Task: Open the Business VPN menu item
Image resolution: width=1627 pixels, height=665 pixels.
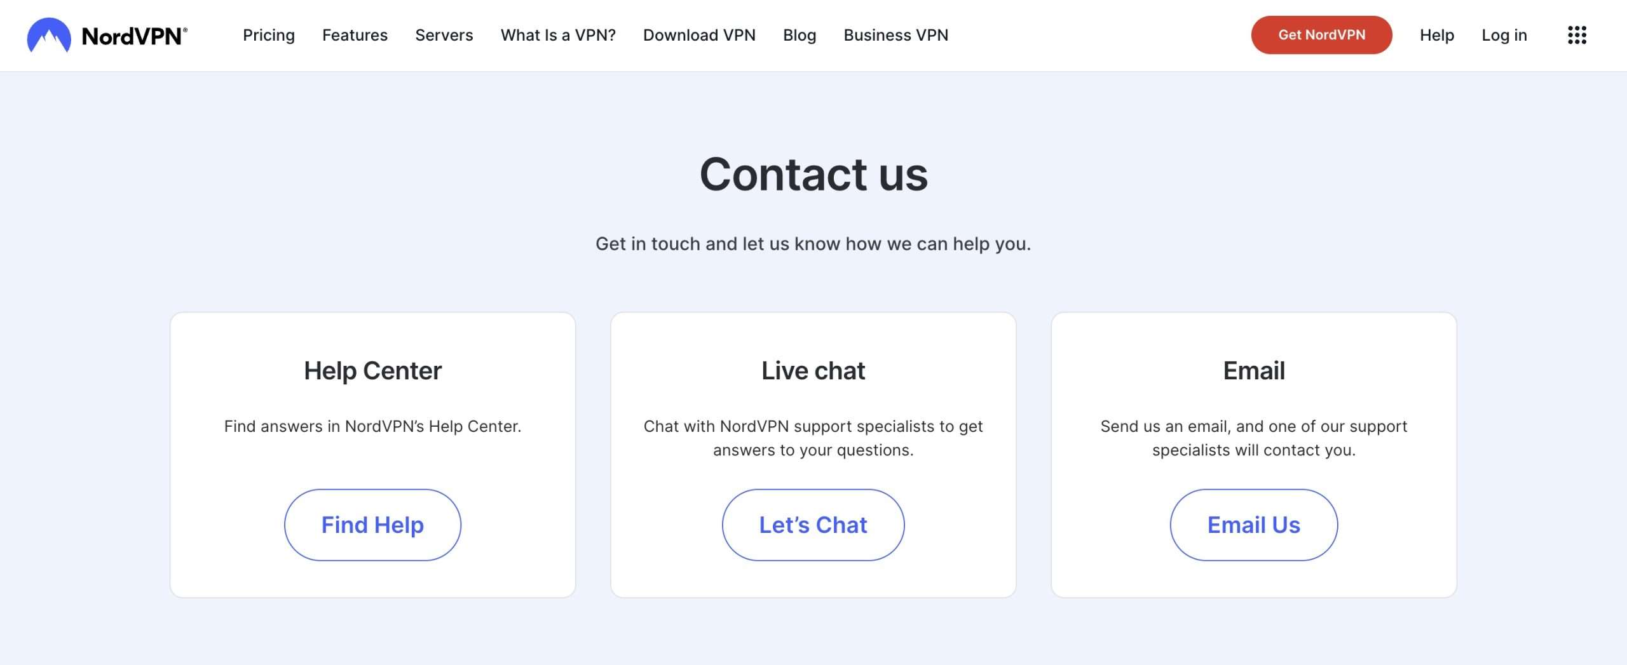Action: coord(896,35)
